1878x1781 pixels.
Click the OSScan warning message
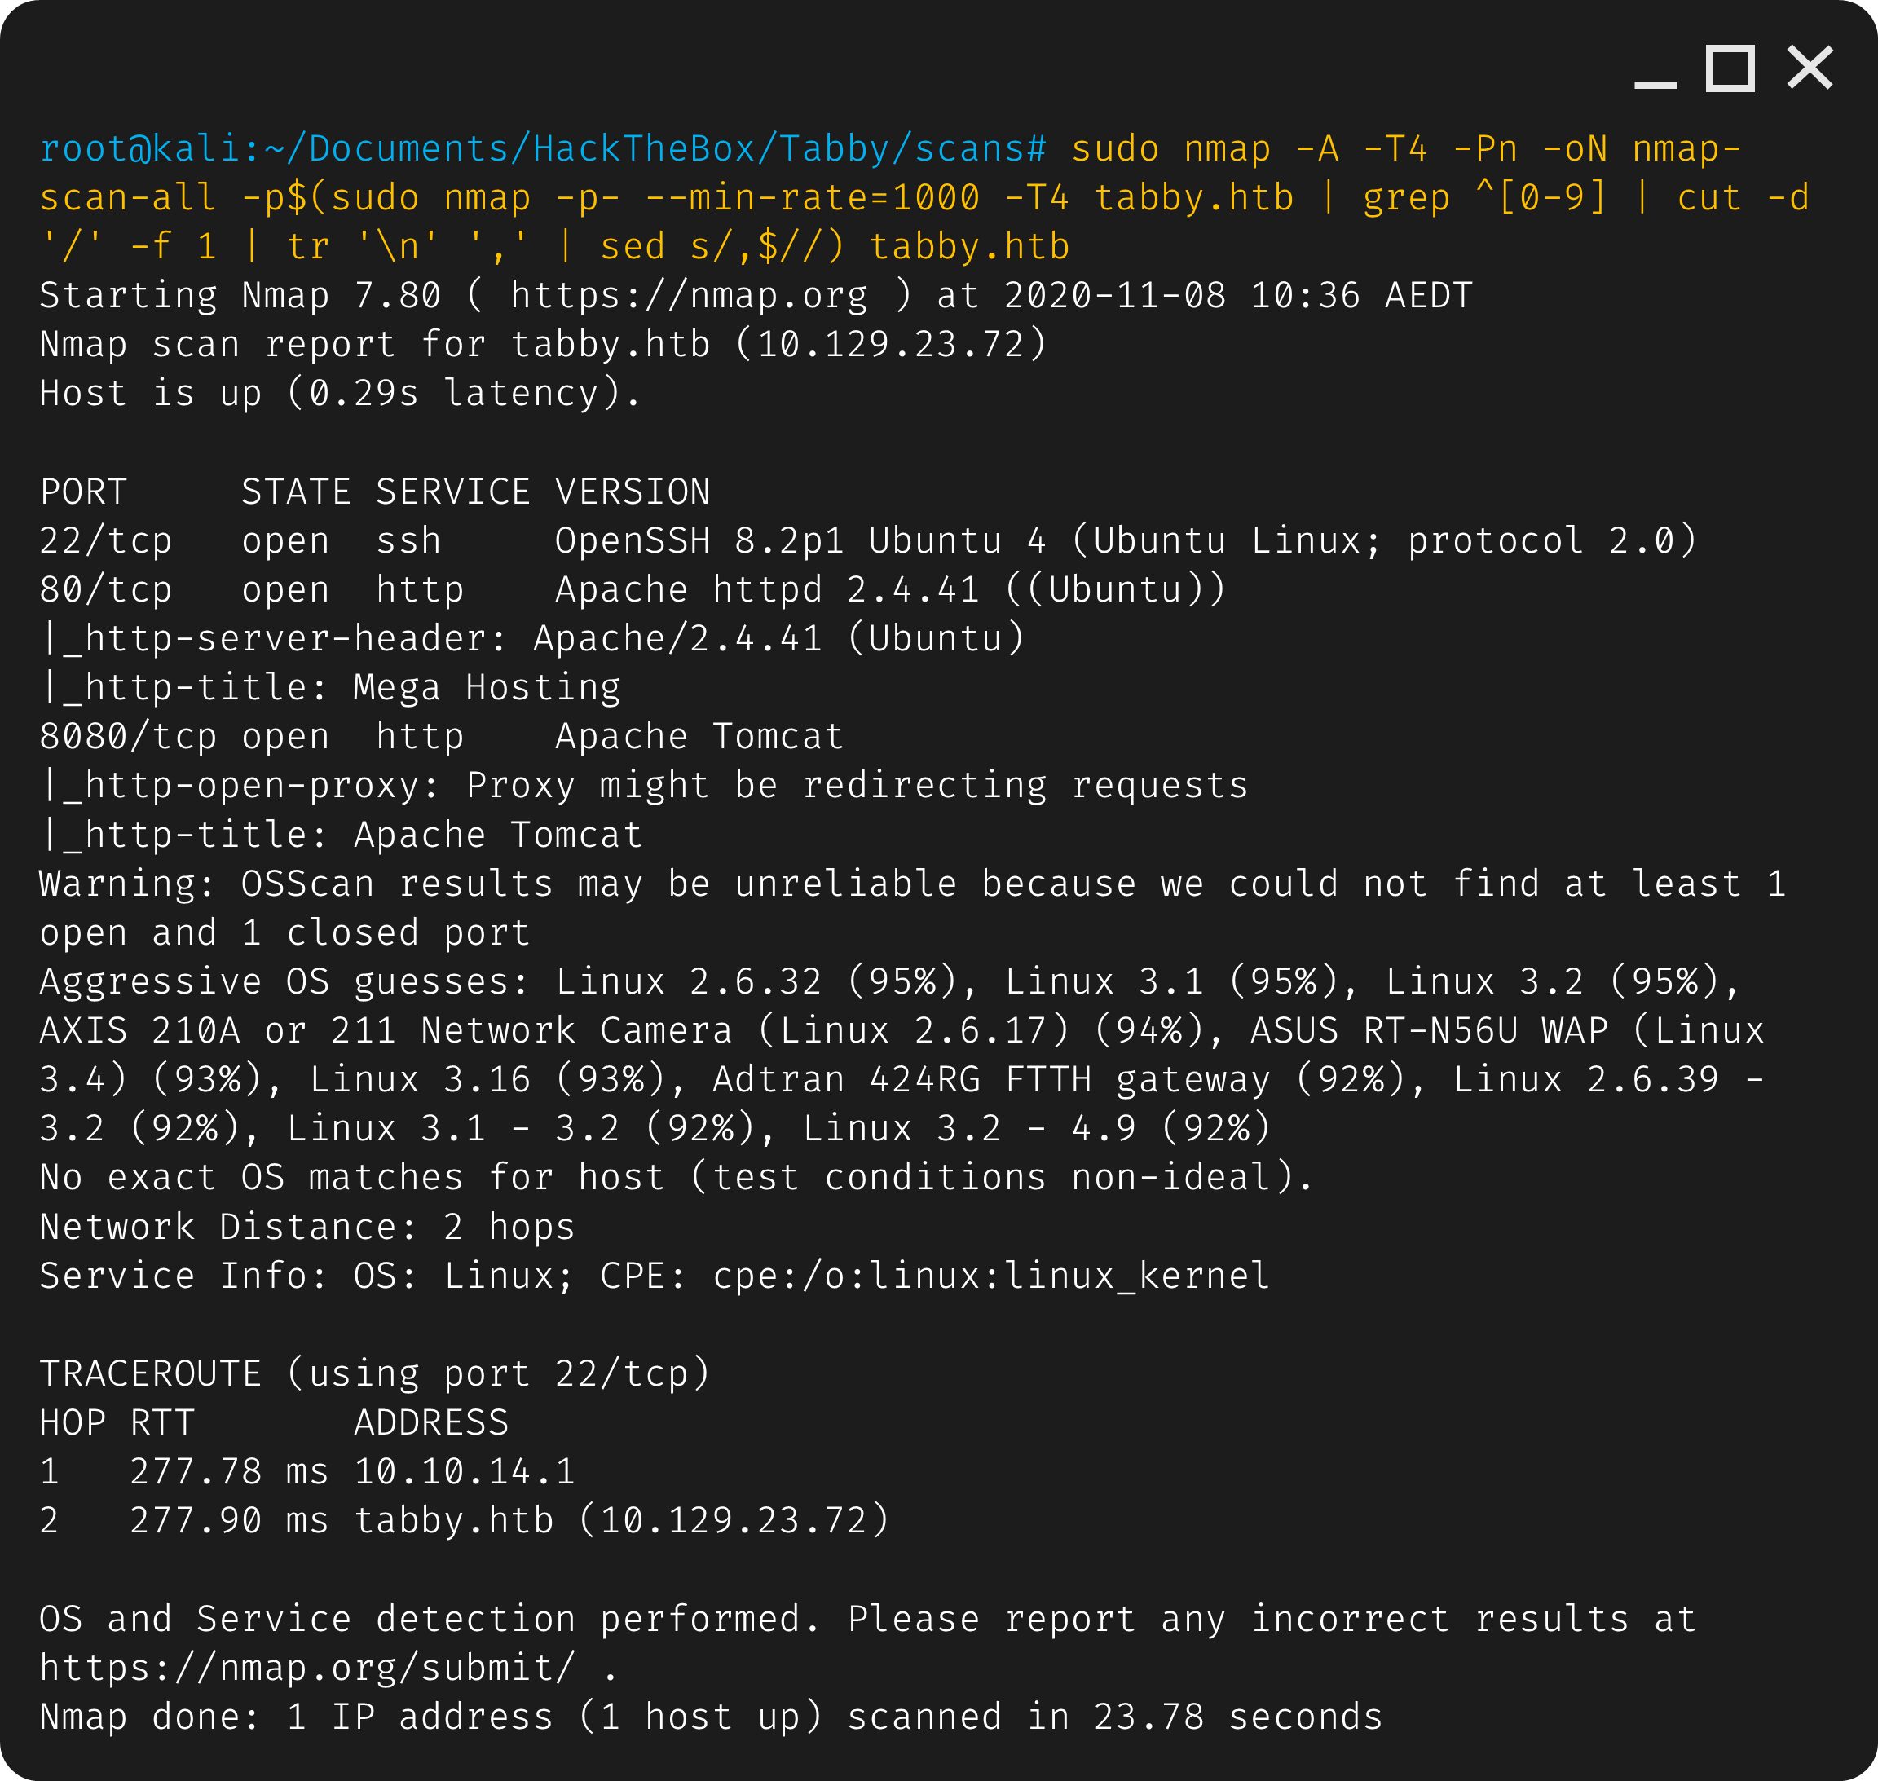pos(664,883)
